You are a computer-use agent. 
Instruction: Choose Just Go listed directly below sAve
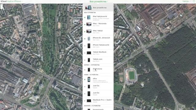click(98, 86)
